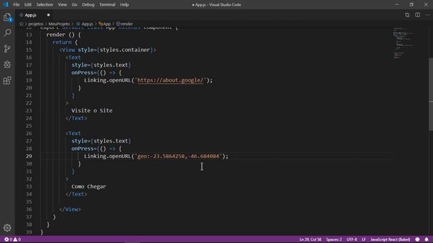The height and width of the screenshot is (243, 433).
Task: Click the closing </View> tag
Action: click(70, 209)
